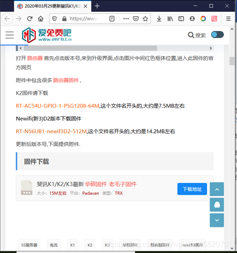
Task: Click RT-N56UB1-newif3D2-512M text
Action: point(51,132)
